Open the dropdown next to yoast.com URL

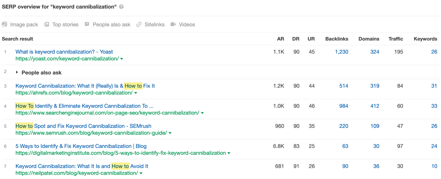click(121, 59)
